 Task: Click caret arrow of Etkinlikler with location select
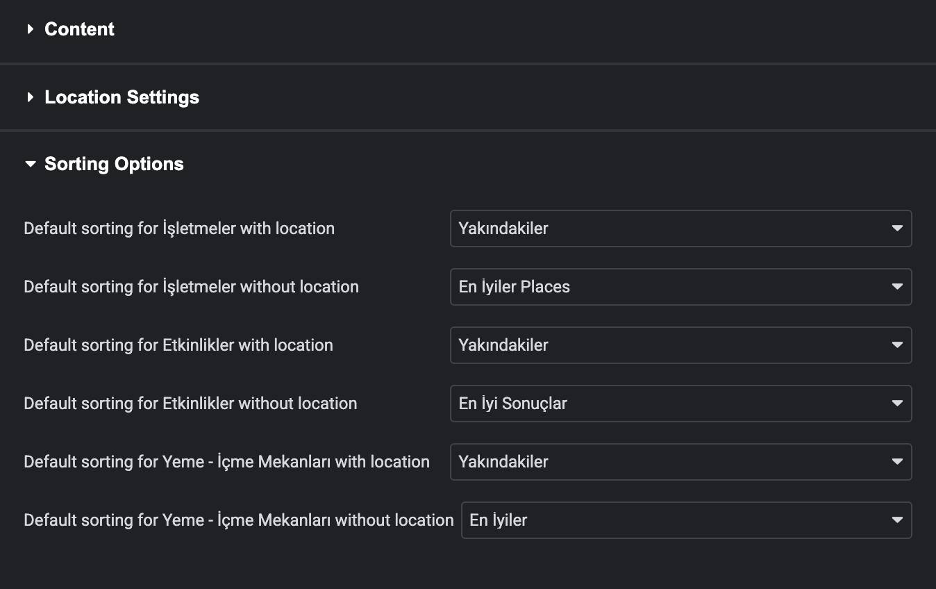pyautogui.click(x=897, y=345)
